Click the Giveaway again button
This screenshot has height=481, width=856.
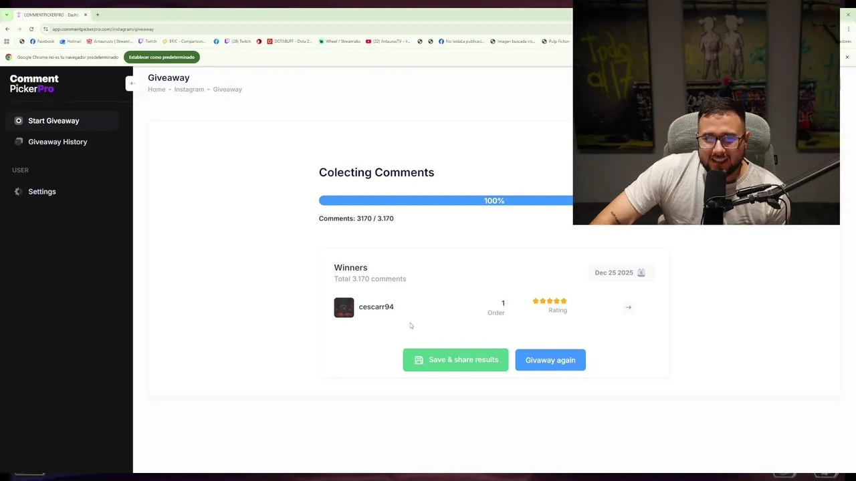tap(550, 360)
